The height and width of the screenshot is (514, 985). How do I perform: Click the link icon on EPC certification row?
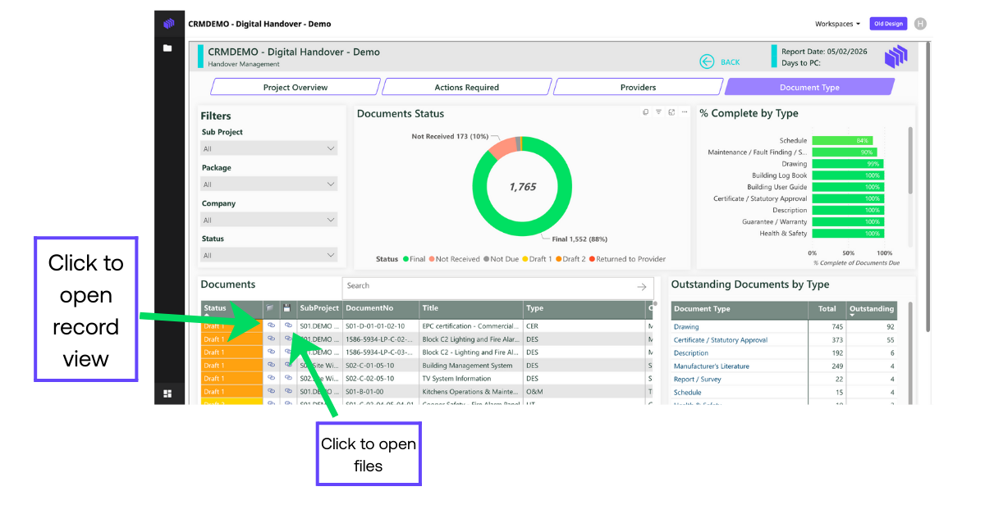(272, 325)
